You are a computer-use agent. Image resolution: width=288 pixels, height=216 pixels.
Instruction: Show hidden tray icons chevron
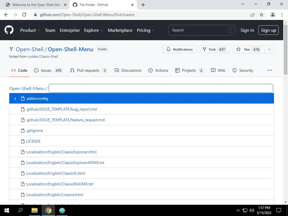coord(238,210)
